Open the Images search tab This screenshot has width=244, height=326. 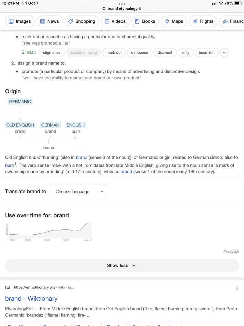(20, 21)
